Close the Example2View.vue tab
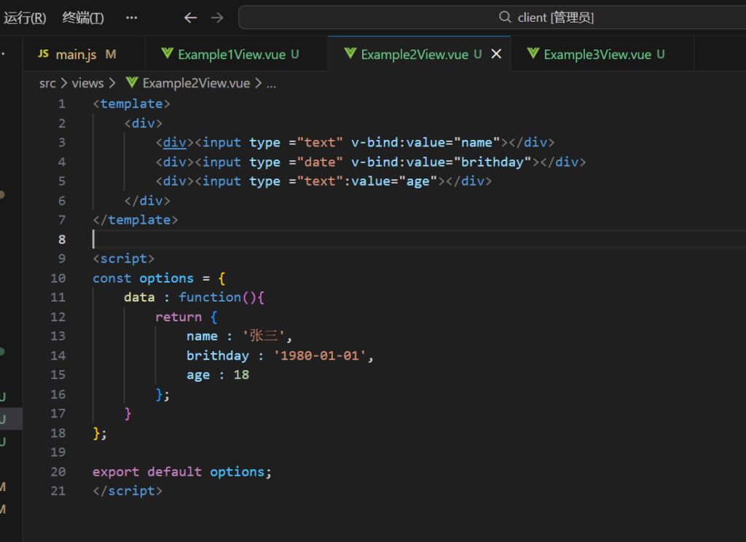The image size is (746, 542). [496, 55]
